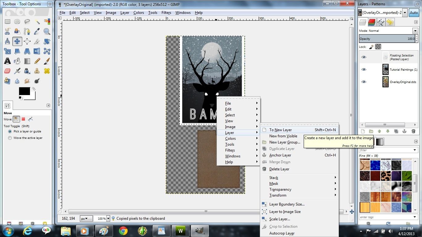The image size is (422, 237).
Task: Toggle Lock alpha channel checkerboard icon
Action: click(x=378, y=47)
